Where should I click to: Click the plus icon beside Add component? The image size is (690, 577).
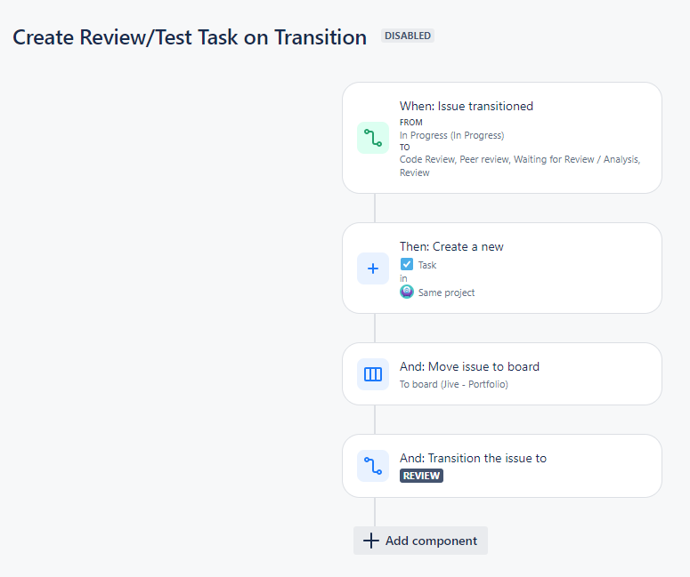click(x=371, y=541)
